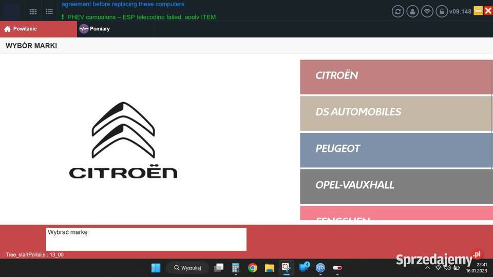The width and height of the screenshot is (493, 277).
Task: Open the blue 'replacing these computers' notice
Action: point(123,4)
